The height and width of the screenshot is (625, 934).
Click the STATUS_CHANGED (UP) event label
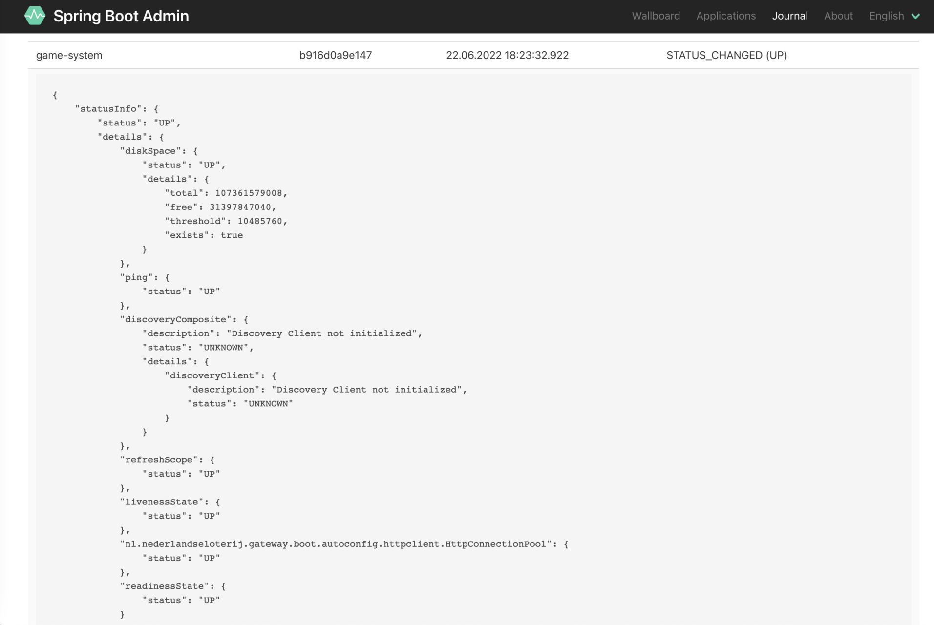point(726,55)
